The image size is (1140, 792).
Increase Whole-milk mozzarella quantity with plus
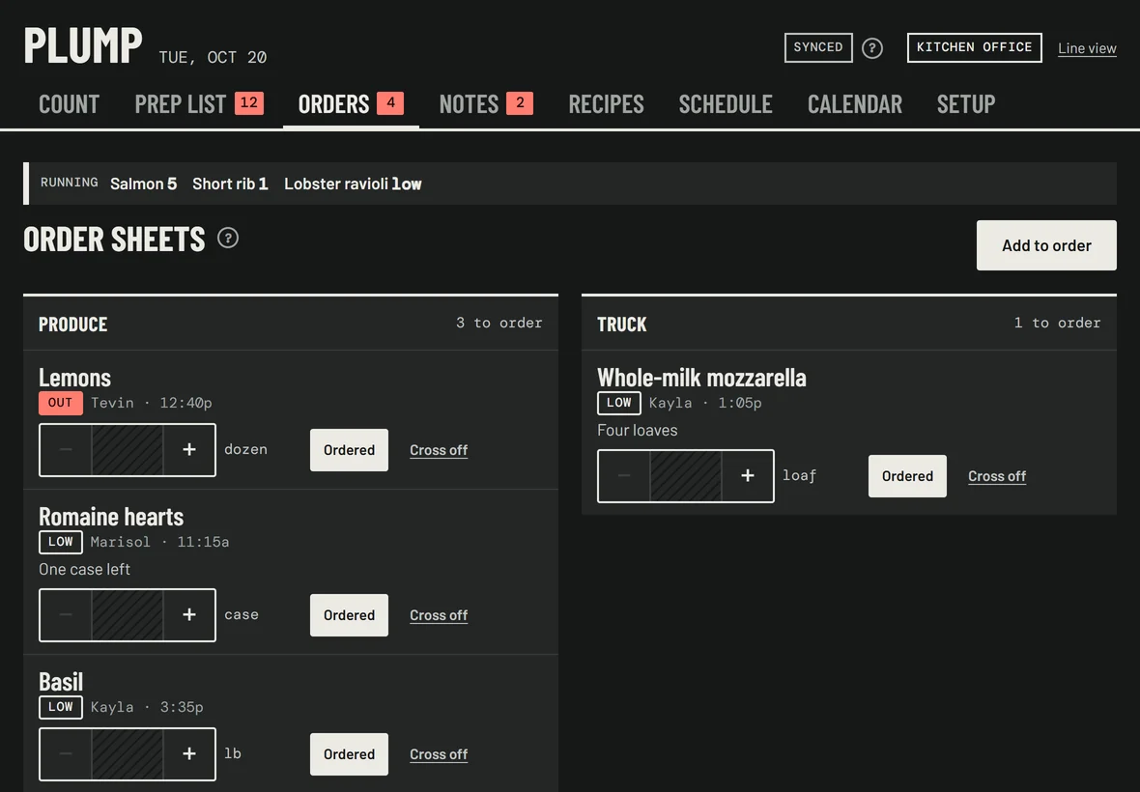tap(748, 476)
